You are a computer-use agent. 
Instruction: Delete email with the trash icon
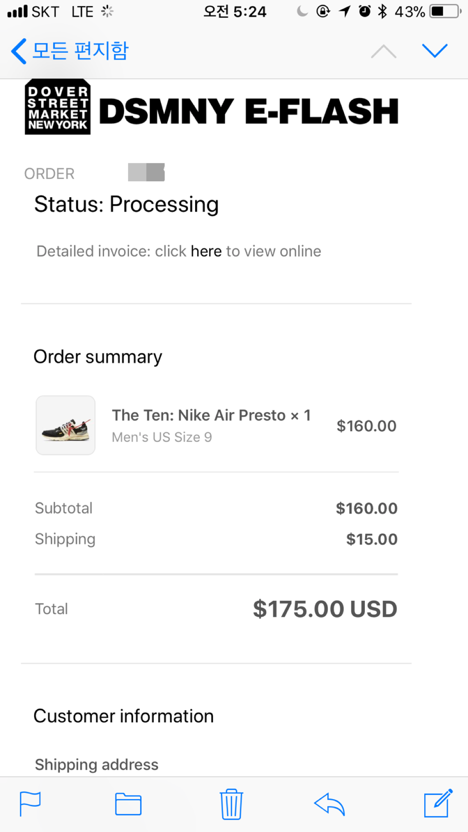231,804
